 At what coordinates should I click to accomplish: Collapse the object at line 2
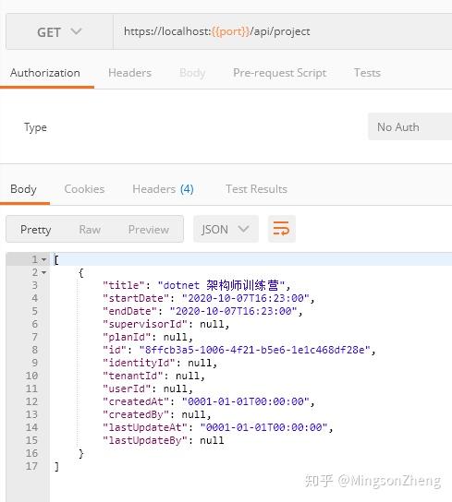tap(44, 272)
